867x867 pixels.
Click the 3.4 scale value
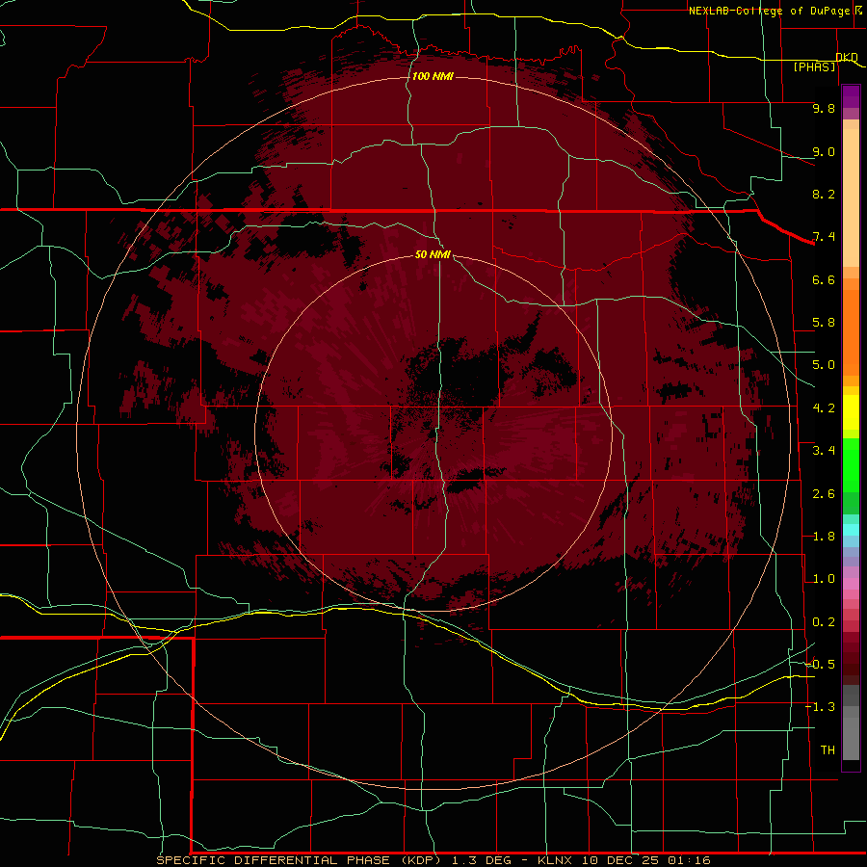pos(824,451)
